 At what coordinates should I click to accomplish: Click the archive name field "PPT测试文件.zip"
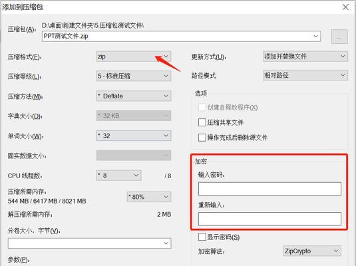point(181,37)
